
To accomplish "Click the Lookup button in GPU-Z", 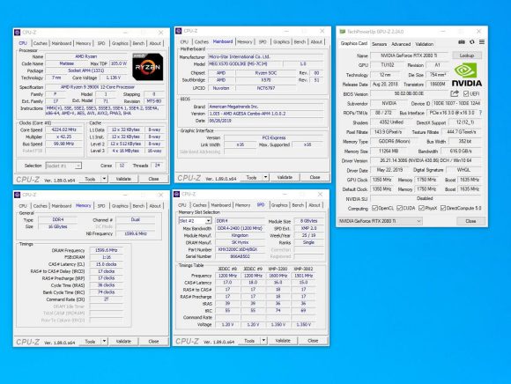I will [x=467, y=55].
